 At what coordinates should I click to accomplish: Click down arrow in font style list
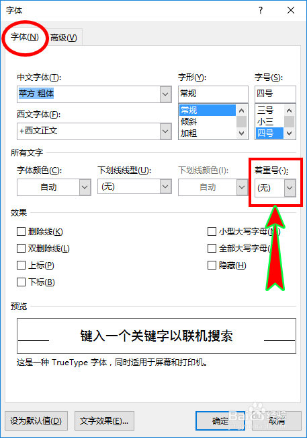242,133
